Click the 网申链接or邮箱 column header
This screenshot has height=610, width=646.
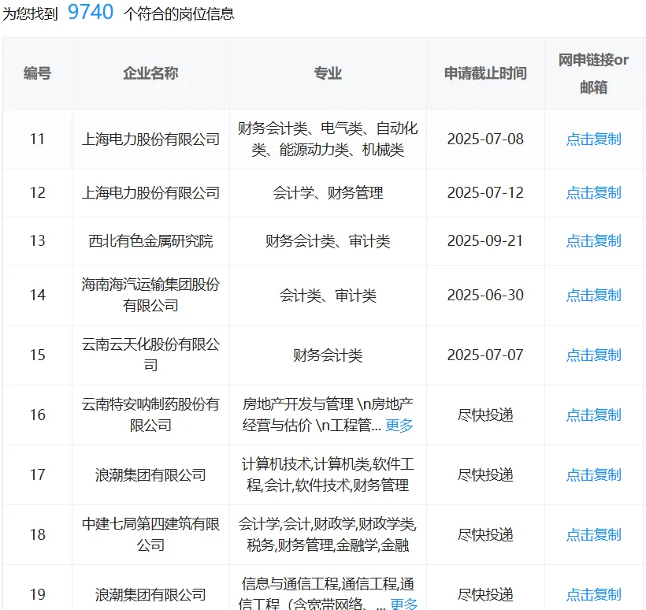pos(593,74)
